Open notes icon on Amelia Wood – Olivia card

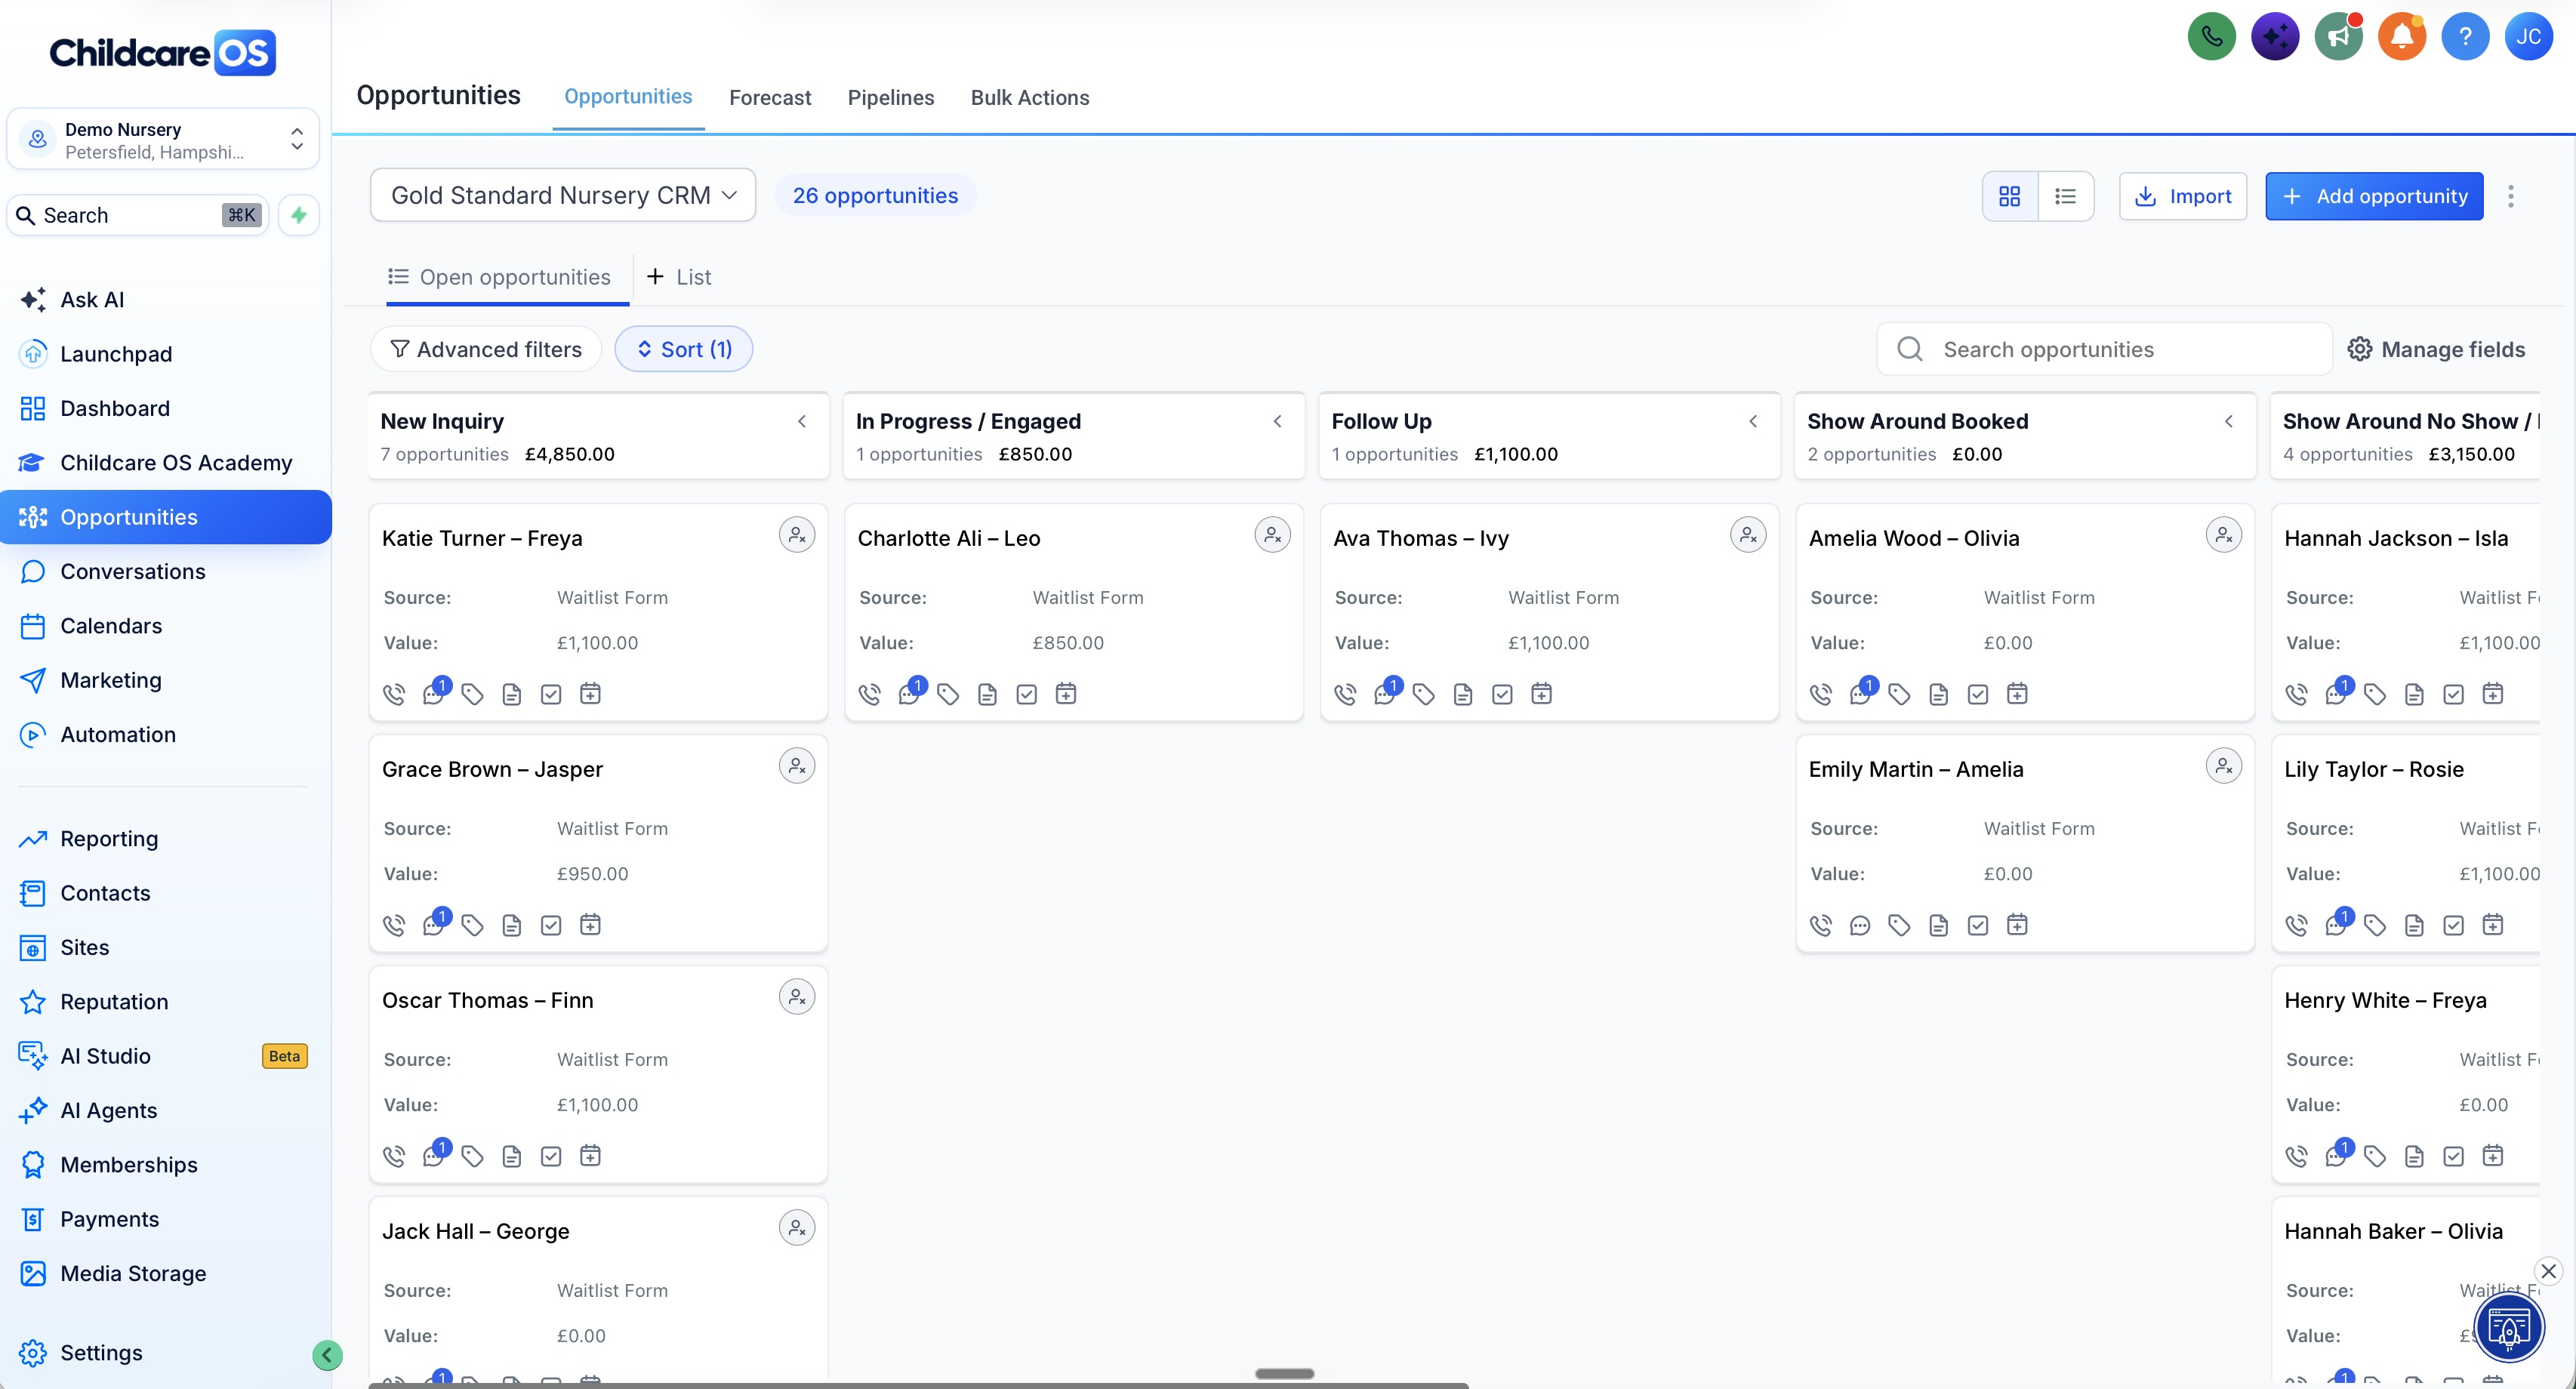pos(1938,694)
